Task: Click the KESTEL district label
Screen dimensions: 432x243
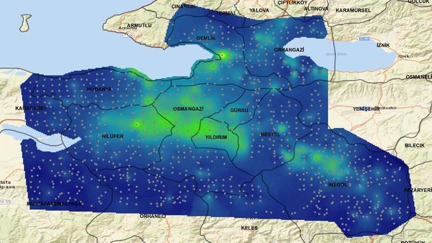Action: coord(269,134)
